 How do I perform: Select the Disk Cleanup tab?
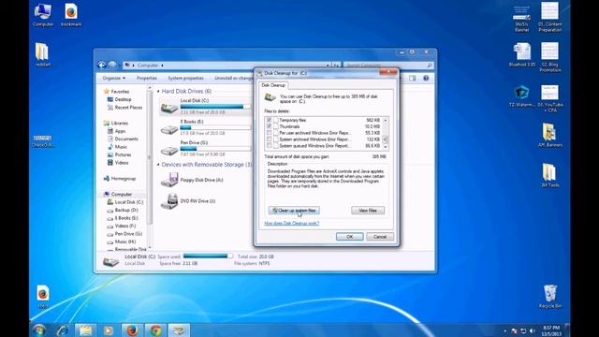coord(273,85)
